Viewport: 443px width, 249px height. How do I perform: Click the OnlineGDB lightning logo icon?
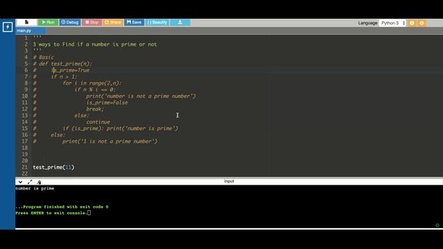[x=8, y=27]
